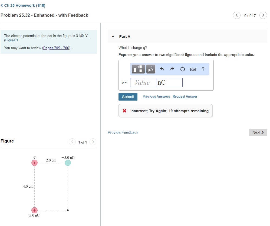
Task: Collapse the Part A section
Action: 113,36
